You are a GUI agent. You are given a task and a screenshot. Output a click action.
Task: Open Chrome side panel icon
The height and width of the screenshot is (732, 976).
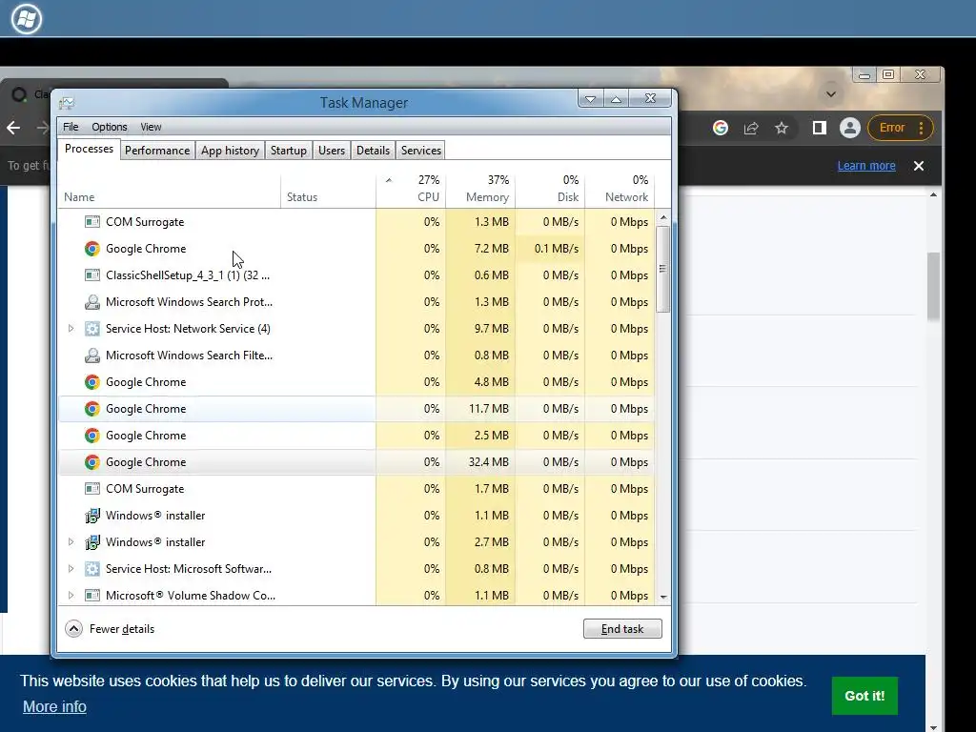819,128
